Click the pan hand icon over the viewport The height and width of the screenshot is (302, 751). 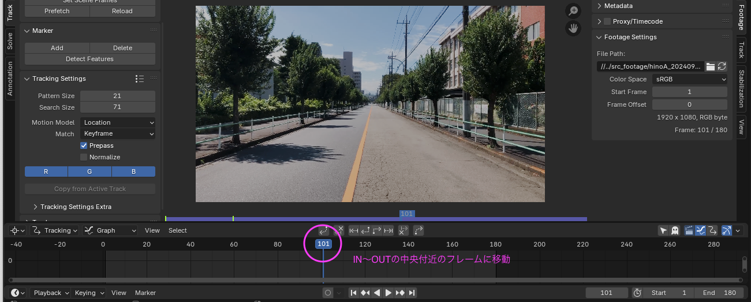(x=573, y=28)
